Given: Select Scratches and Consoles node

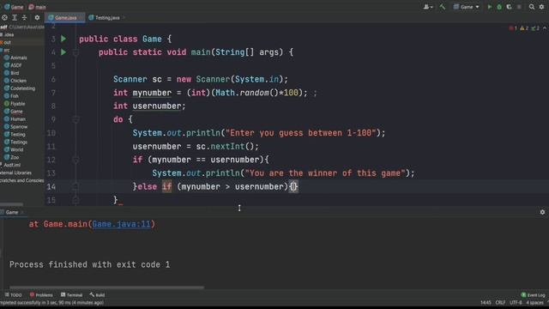Looking at the screenshot, I should (x=21, y=180).
